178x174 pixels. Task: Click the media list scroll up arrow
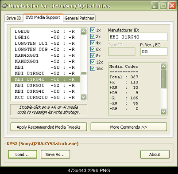tap(83, 32)
